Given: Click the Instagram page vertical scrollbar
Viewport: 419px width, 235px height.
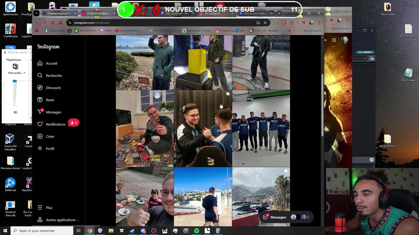Looking at the screenshot, I should [x=322, y=104].
